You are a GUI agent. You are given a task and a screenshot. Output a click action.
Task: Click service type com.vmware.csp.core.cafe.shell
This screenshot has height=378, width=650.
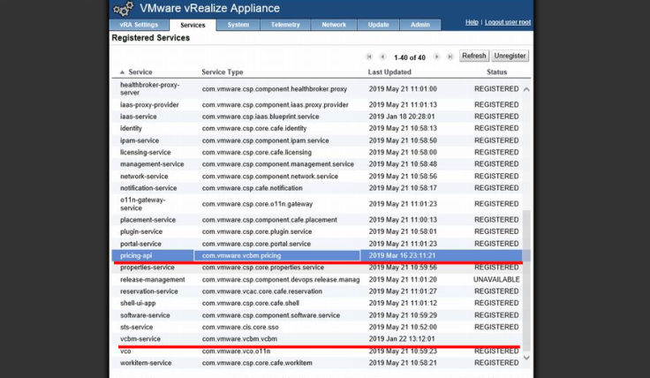pyautogui.click(x=251, y=304)
